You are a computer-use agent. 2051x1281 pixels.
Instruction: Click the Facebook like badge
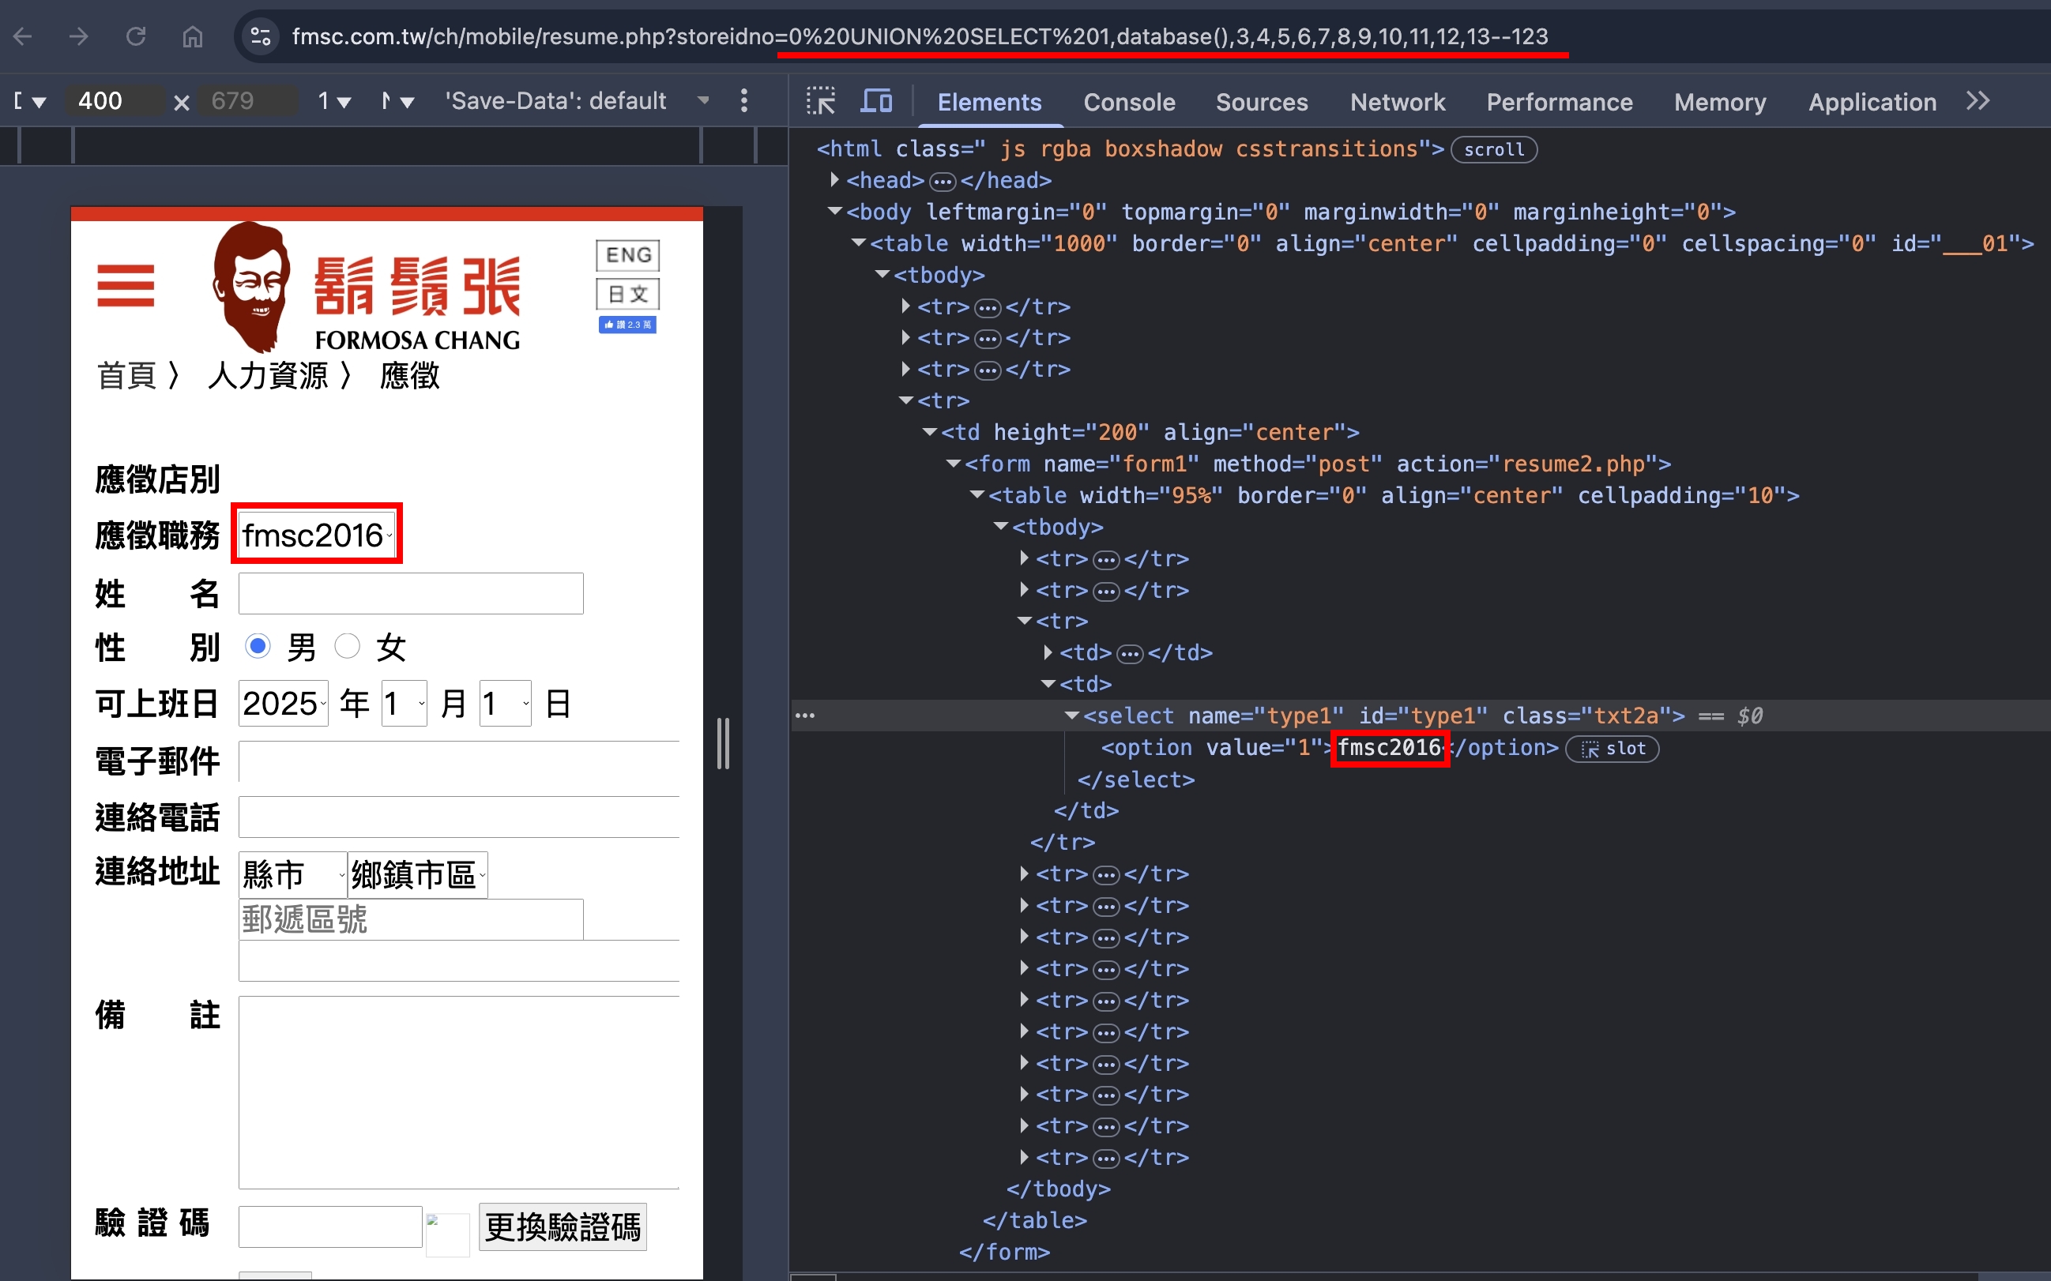tap(627, 325)
